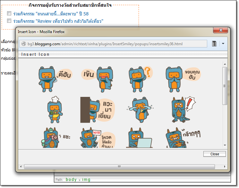The height and width of the screenshot is (188, 239).
Task: Pick the 'แวะมาเยี่ยม' door-peeking sticker
Action: tap(98, 110)
